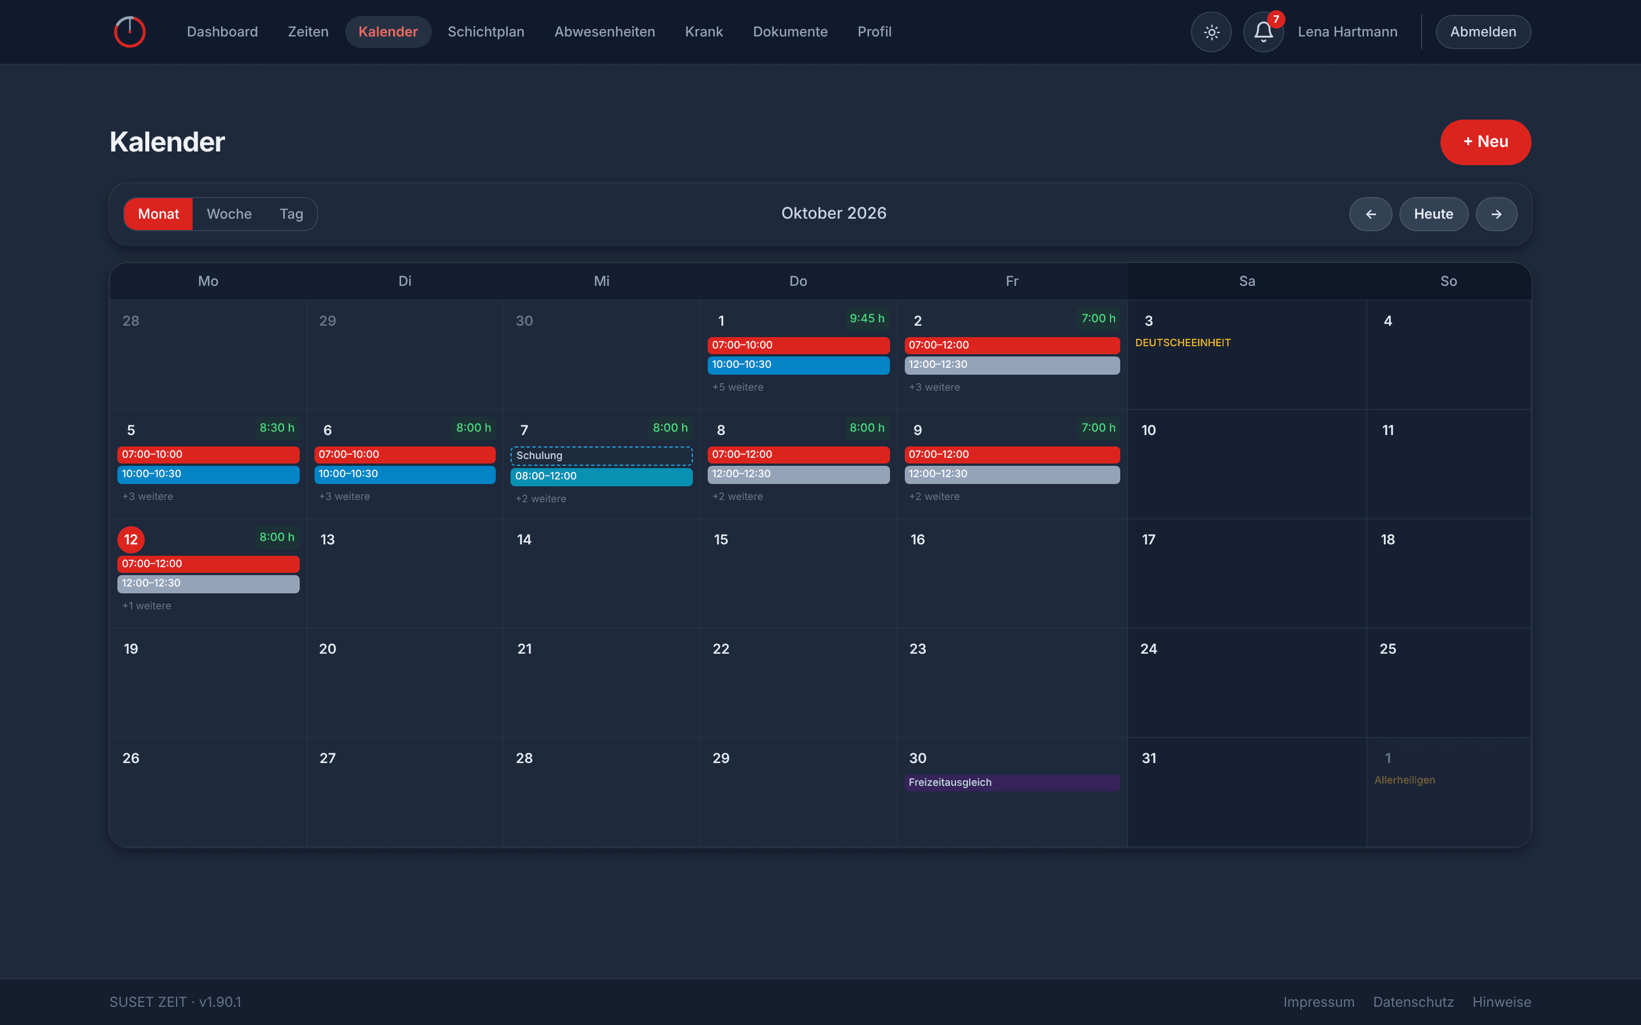1641x1025 pixels.
Task: Open the Impressum footer link
Action: coord(1319,1002)
